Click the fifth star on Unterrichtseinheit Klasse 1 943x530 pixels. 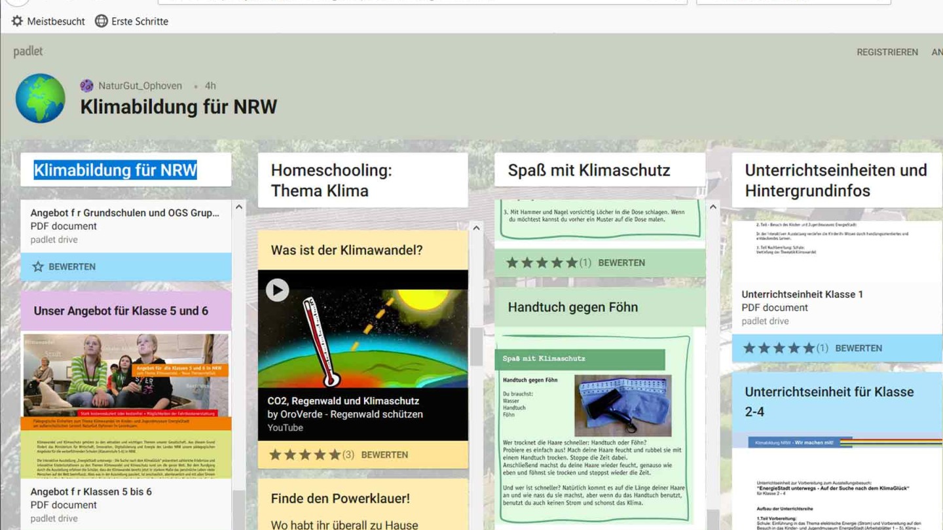809,348
